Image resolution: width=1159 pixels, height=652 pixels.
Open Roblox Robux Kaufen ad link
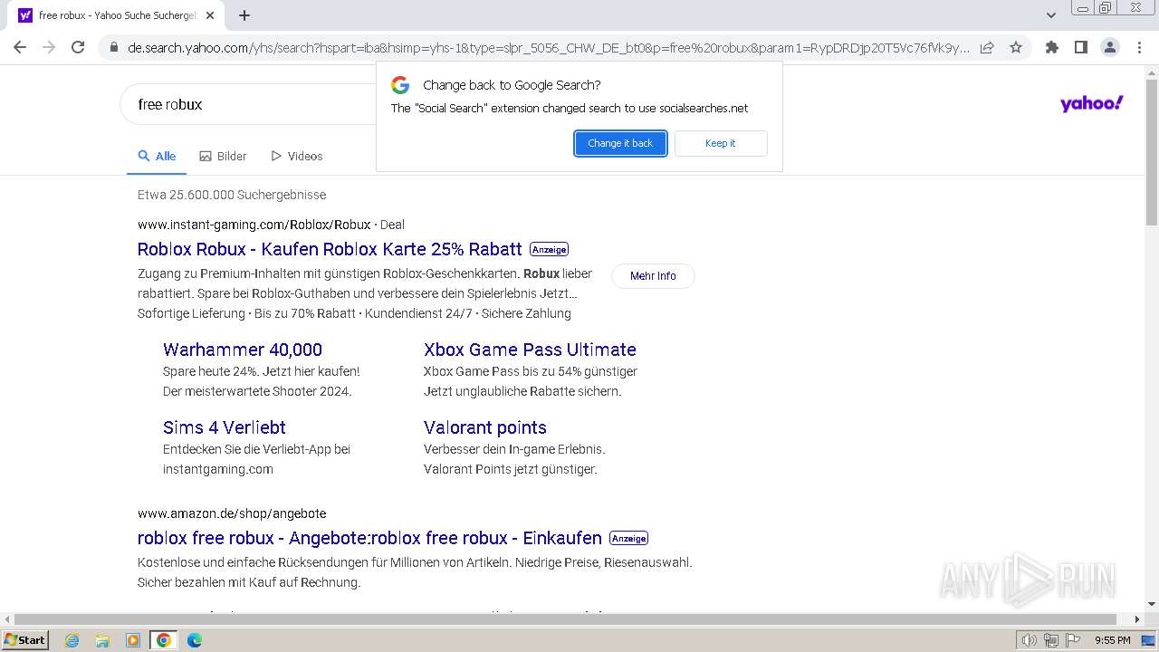(x=330, y=249)
